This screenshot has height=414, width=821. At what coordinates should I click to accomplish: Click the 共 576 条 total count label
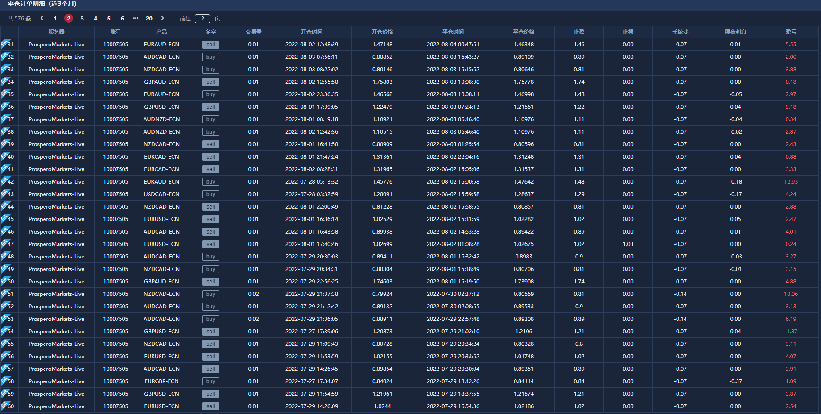point(19,19)
